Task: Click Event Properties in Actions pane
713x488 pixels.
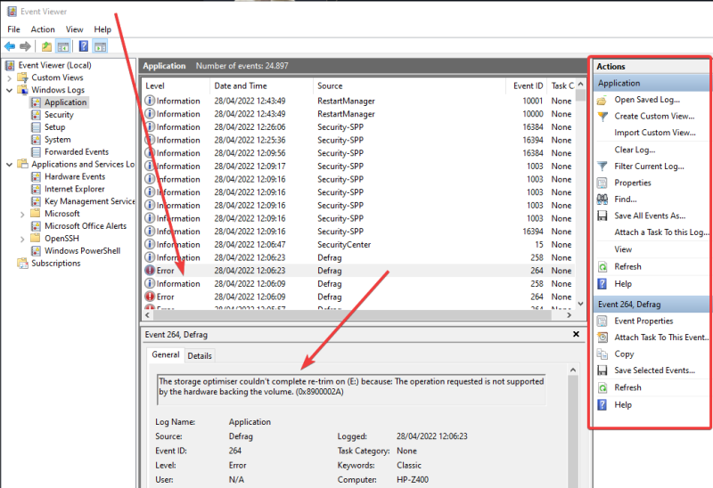Action: [643, 321]
